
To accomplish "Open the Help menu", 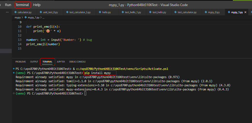I will pyautogui.click(x=37, y=5).
